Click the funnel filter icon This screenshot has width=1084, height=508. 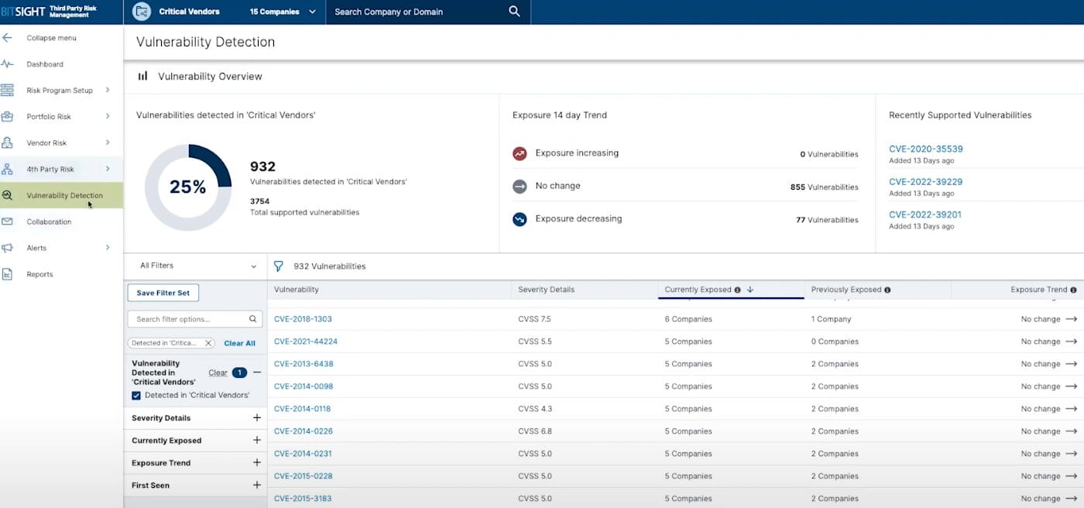point(279,266)
